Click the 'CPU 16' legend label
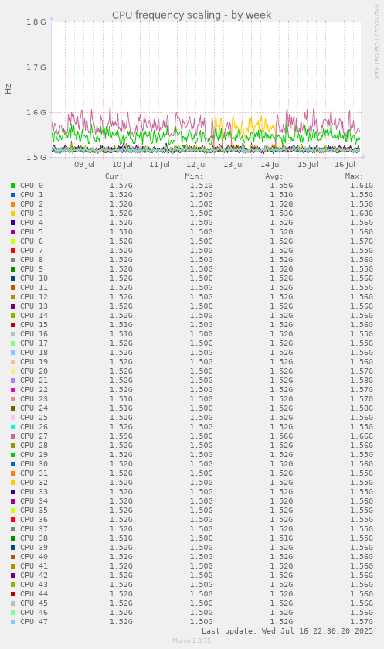The width and height of the screenshot is (384, 649). click(34, 334)
